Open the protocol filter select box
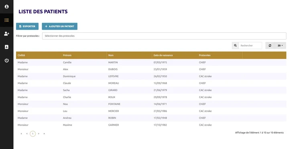 click(x=164, y=36)
